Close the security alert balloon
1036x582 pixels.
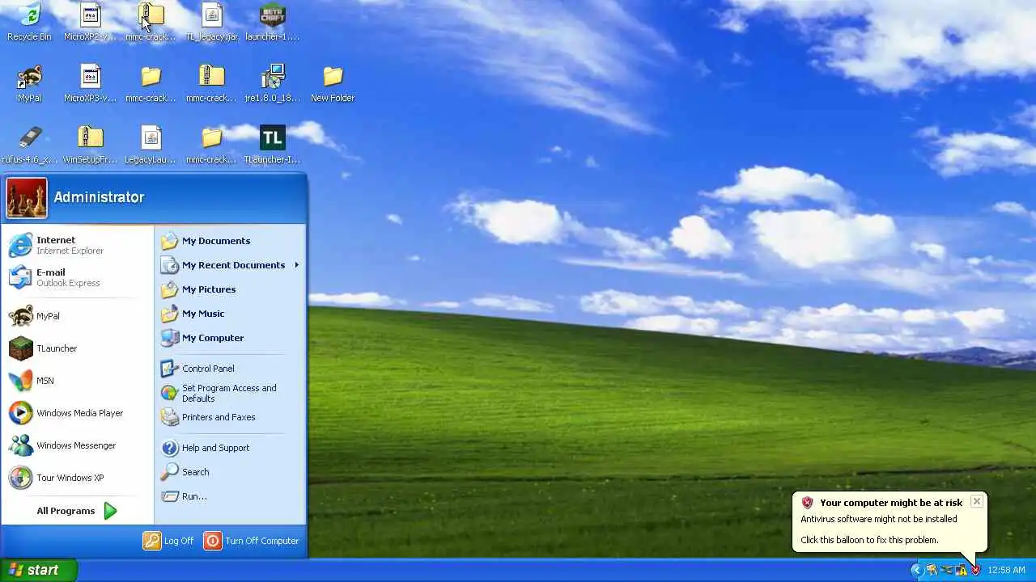point(977,502)
